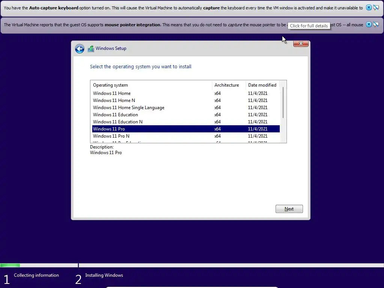Click the date cell for Windows 11 Pro N

tap(258, 136)
